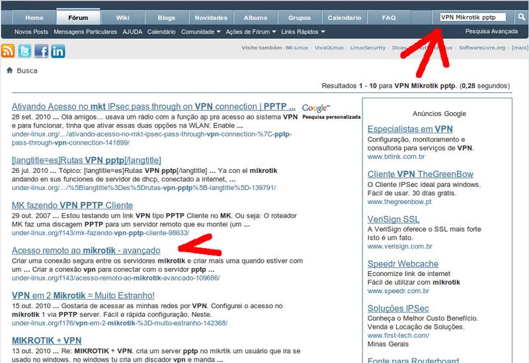Screen dimensions: 529x363
Task: Open Calendário in the submenu bar
Action: click(161, 32)
